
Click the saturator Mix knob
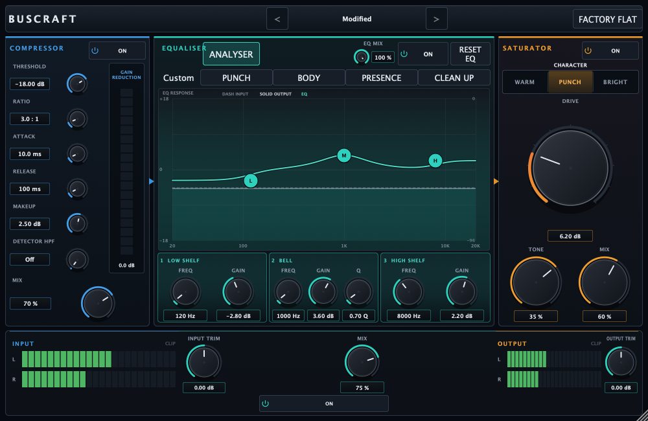point(604,282)
